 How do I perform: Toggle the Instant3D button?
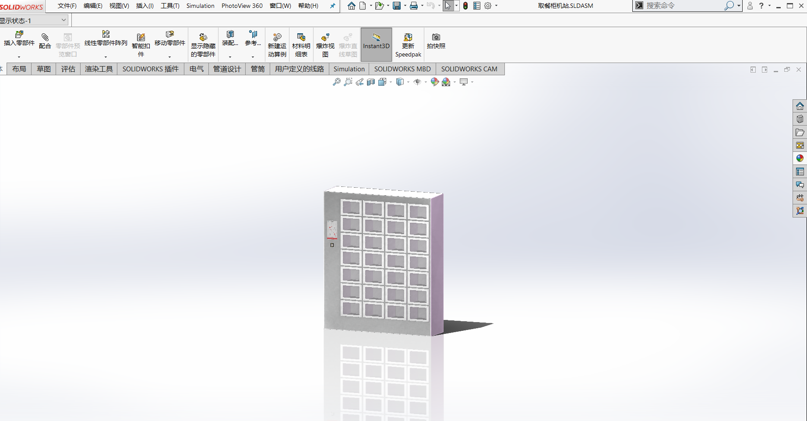pyautogui.click(x=376, y=45)
